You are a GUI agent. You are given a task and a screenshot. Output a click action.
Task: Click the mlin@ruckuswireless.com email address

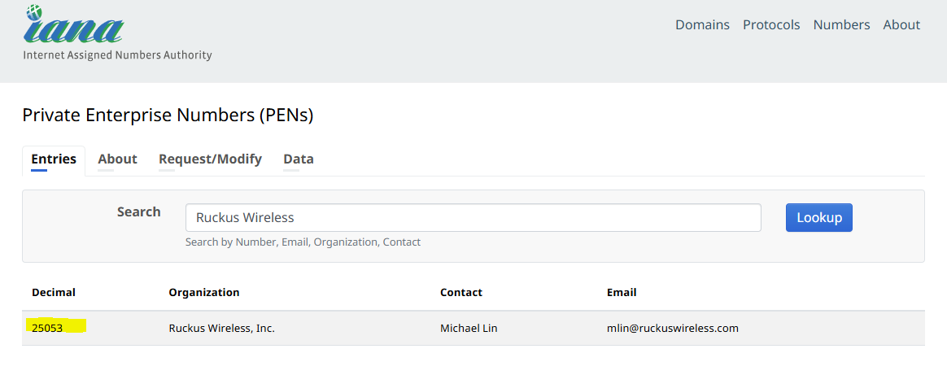[672, 329]
